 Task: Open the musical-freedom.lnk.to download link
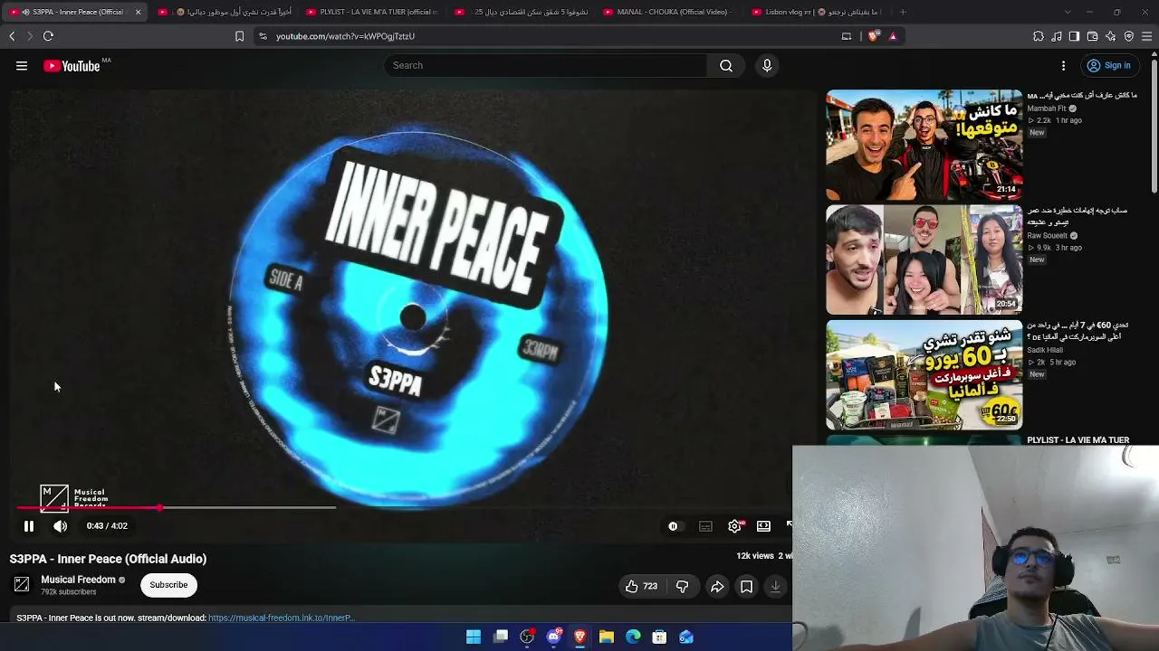[281, 618]
